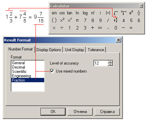Click the definition := operator
The height and width of the screenshot is (122, 146).
100,28
